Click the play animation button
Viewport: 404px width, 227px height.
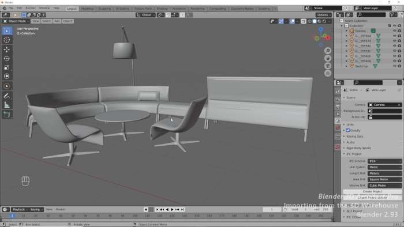click(172, 210)
